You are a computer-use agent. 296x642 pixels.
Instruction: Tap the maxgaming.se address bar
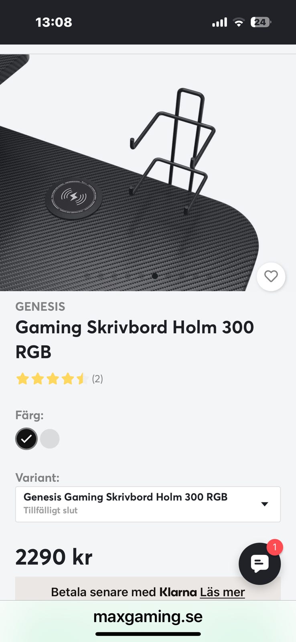[x=148, y=616]
